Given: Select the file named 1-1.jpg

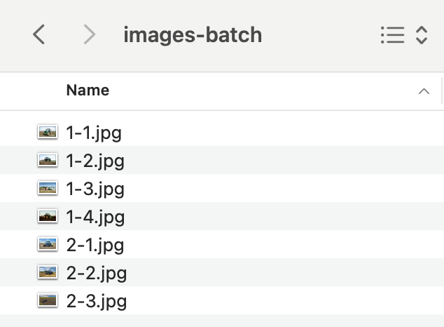Looking at the screenshot, I should click(x=94, y=132).
